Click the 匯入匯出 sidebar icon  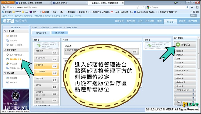tap(8, 68)
